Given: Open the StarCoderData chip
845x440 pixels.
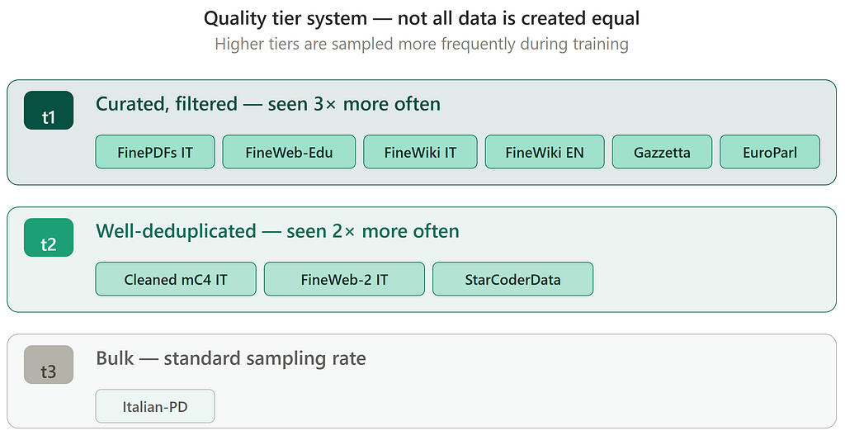Looking at the screenshot, I should (x=513, y=279).
